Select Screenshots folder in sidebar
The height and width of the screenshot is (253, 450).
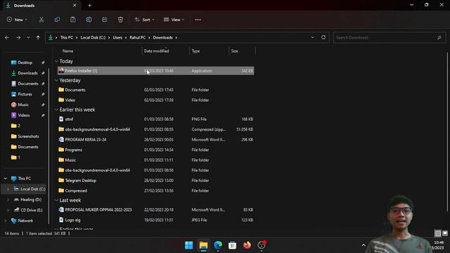(x=28, y=136)
